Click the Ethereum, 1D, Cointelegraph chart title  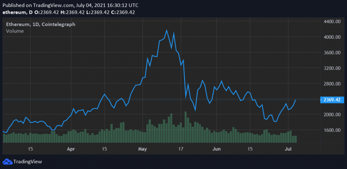click(41, 24)
